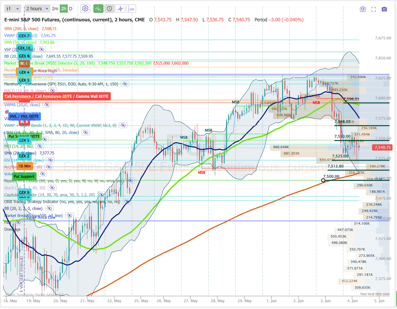
Task: Click the 7,650.00 price axis label
Action: coord(383,58)
